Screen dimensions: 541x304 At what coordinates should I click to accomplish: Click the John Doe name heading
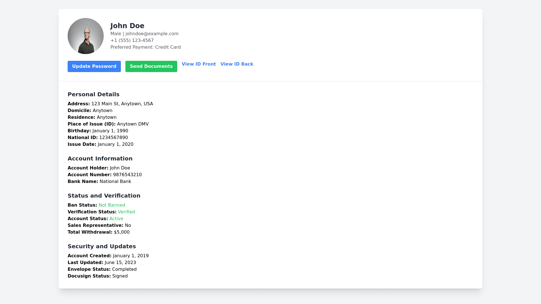click(x=127, y=26)
